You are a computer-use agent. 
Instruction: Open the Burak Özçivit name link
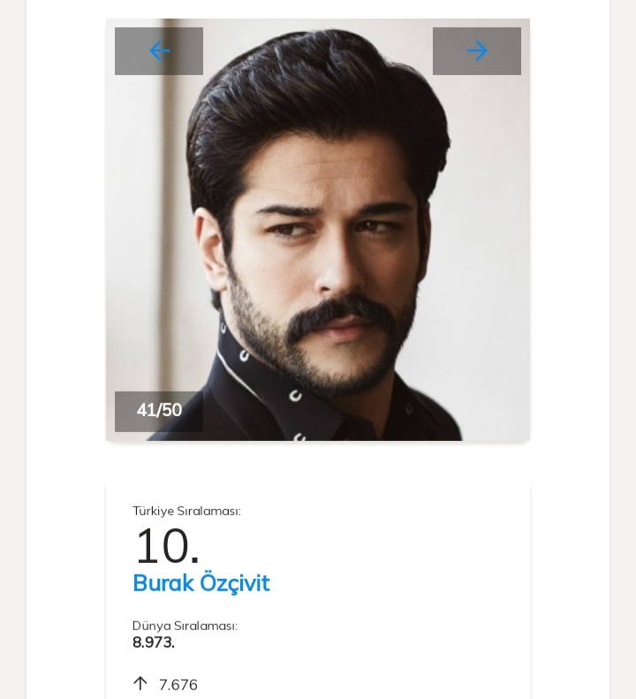[201, 583]
